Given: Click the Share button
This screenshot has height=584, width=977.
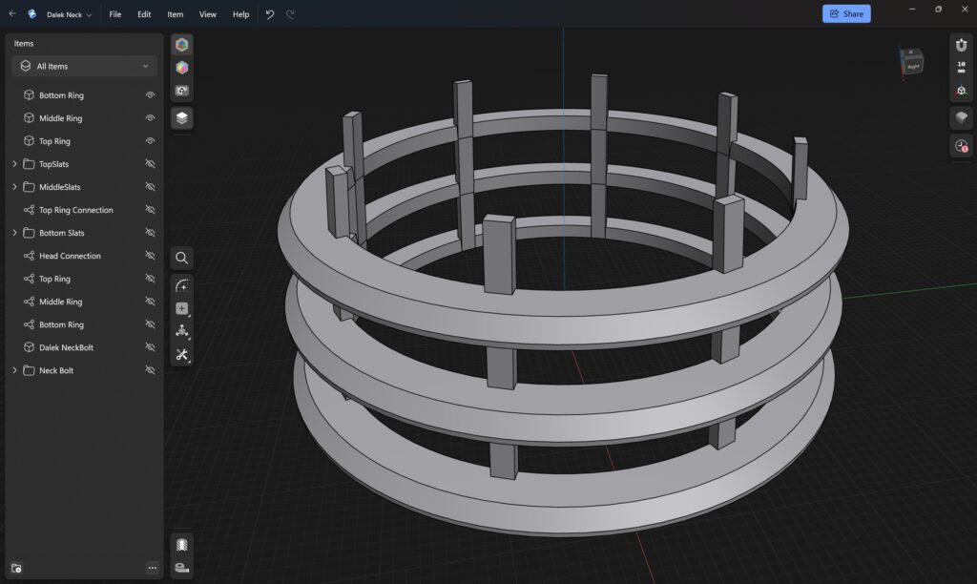Looking at the screenshot, I should [846, 13].
